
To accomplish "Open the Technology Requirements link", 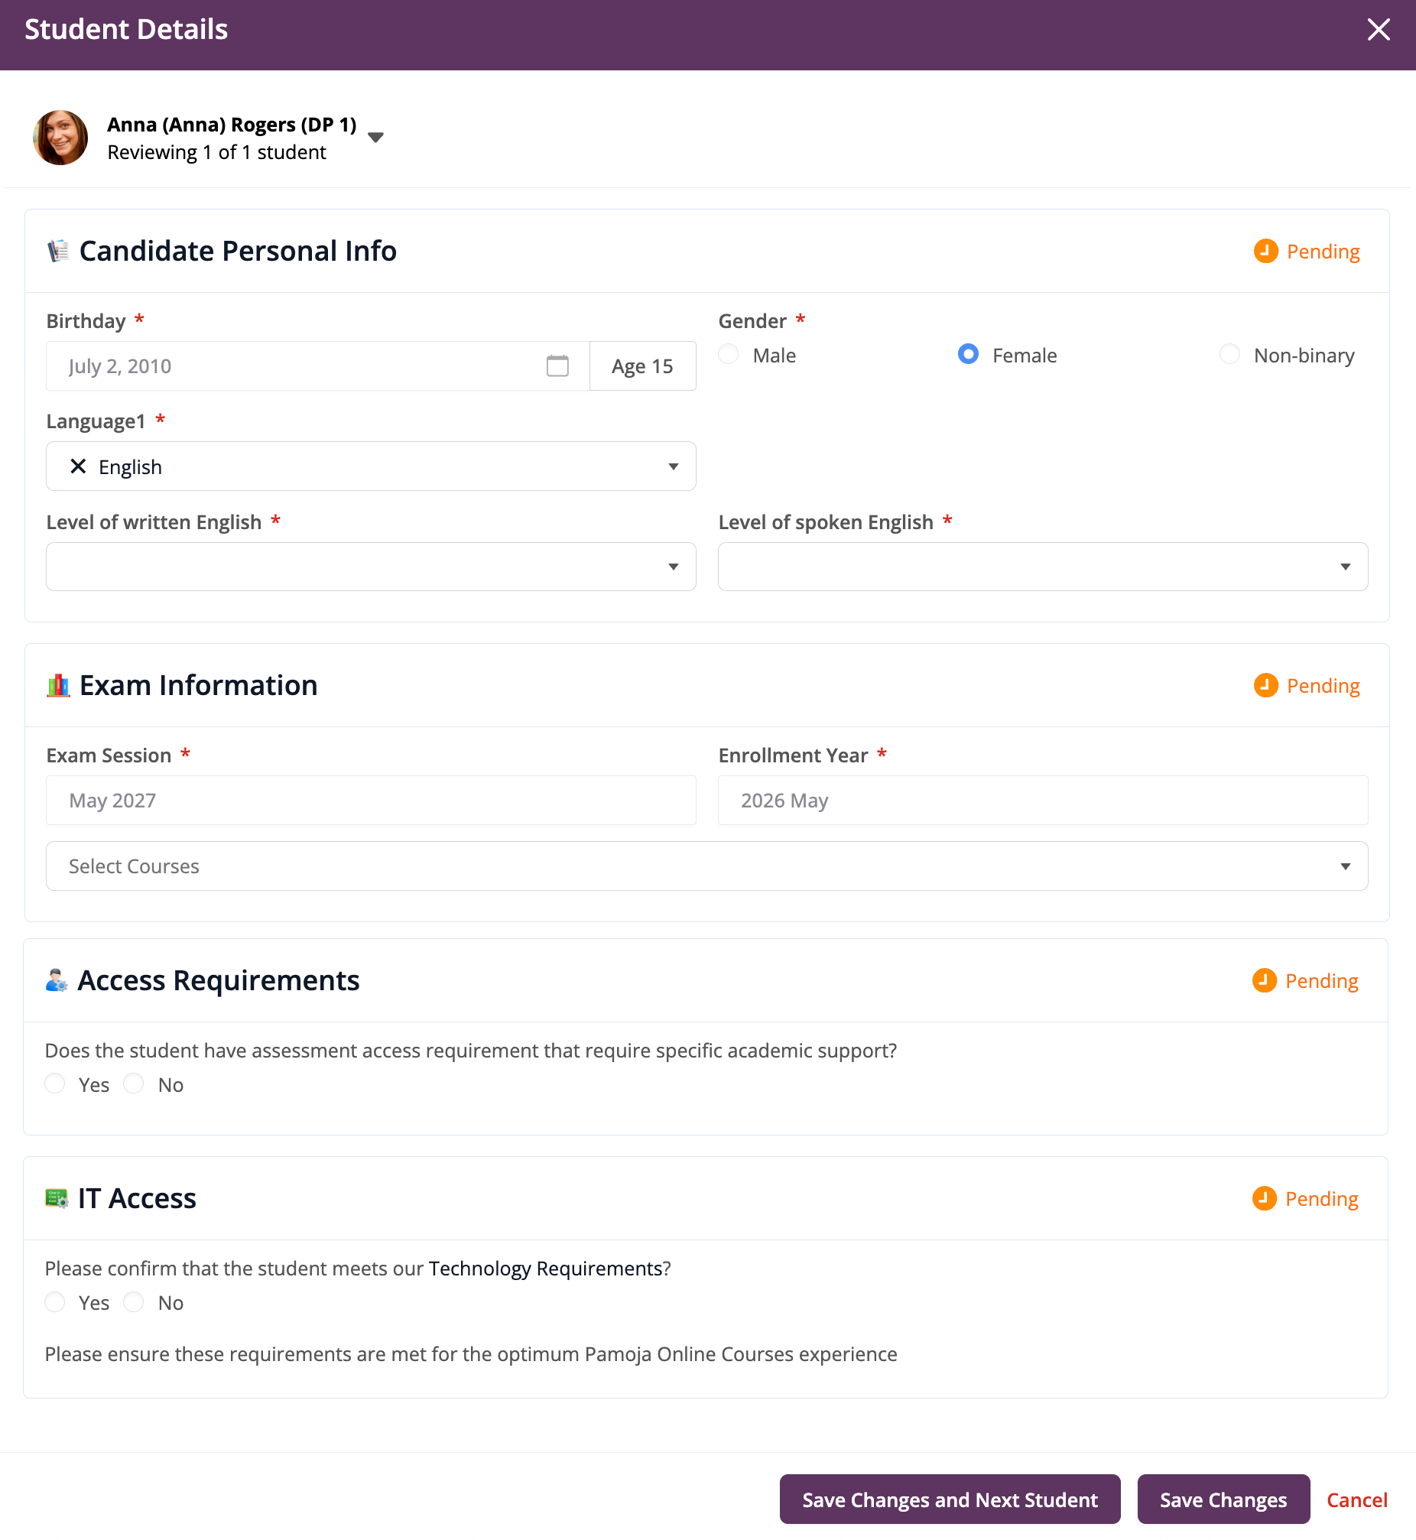I will [x=546, y=1269].
